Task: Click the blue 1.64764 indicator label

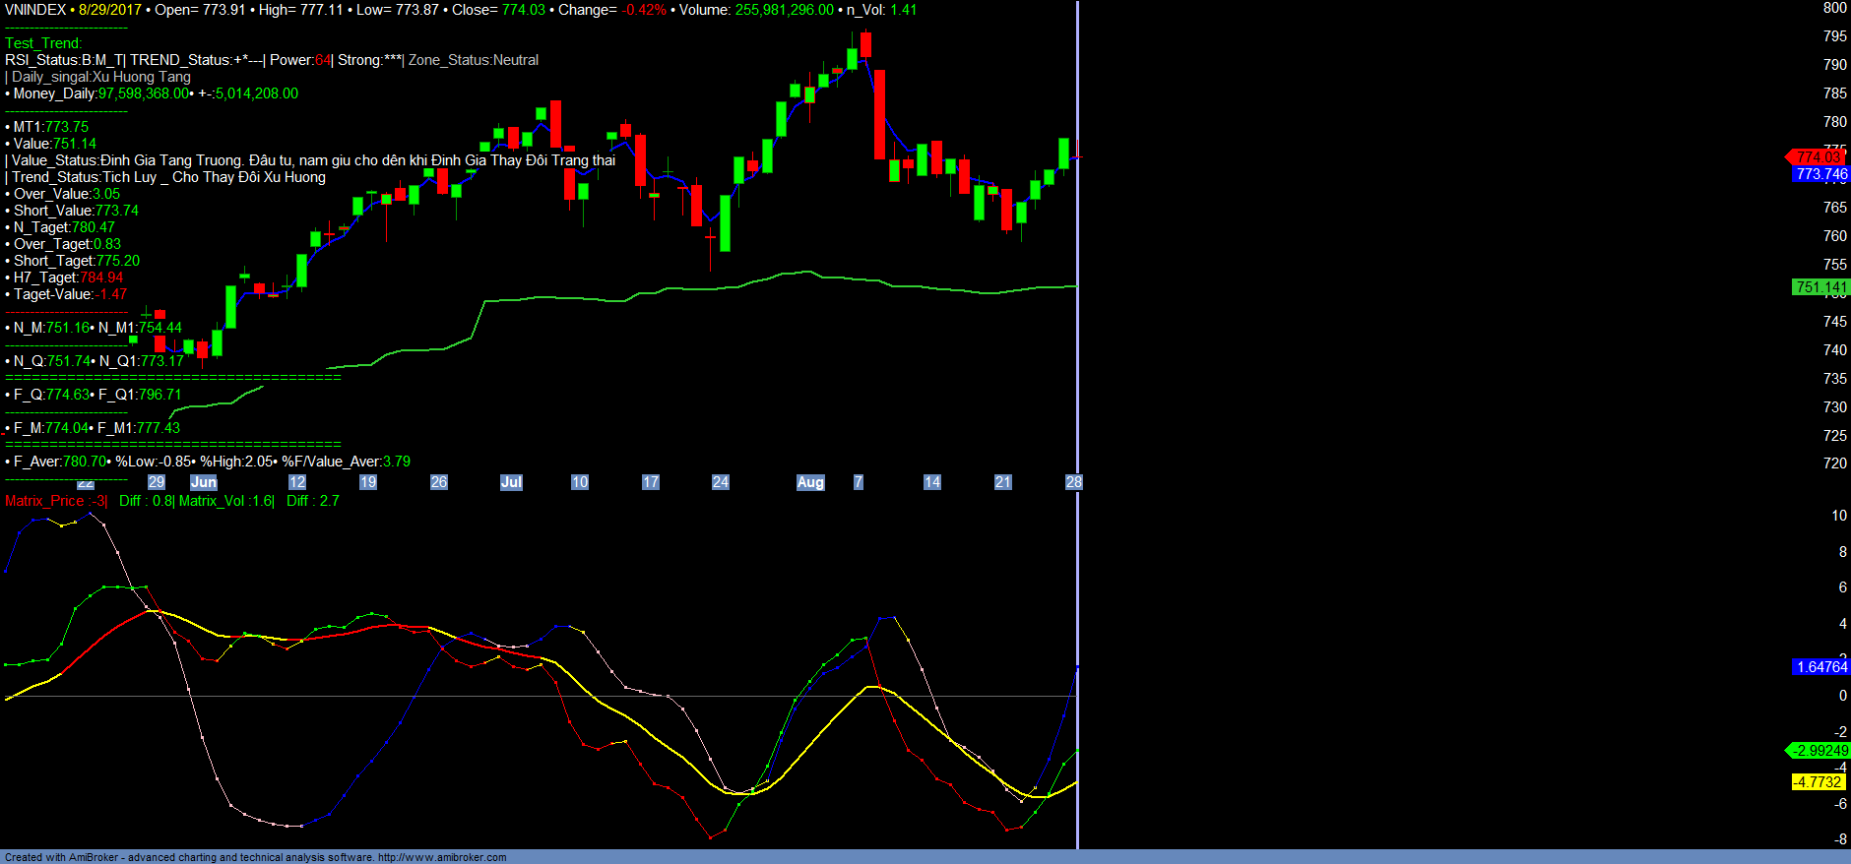Action: click(1820, 667)
